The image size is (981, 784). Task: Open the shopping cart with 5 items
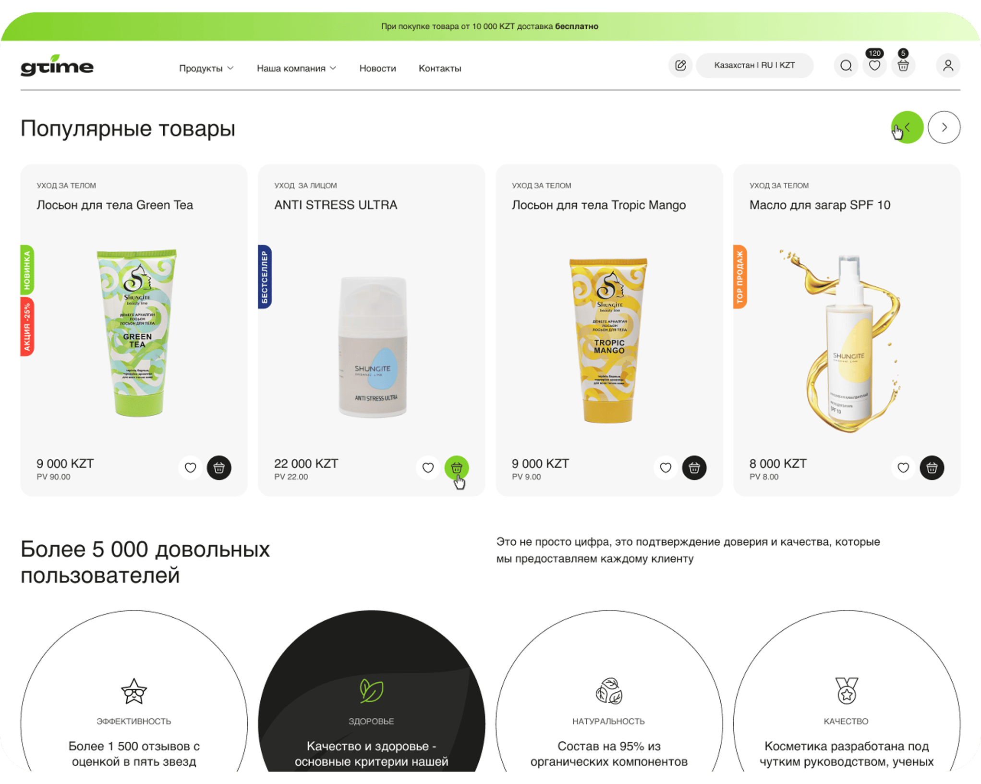[903, 65]
